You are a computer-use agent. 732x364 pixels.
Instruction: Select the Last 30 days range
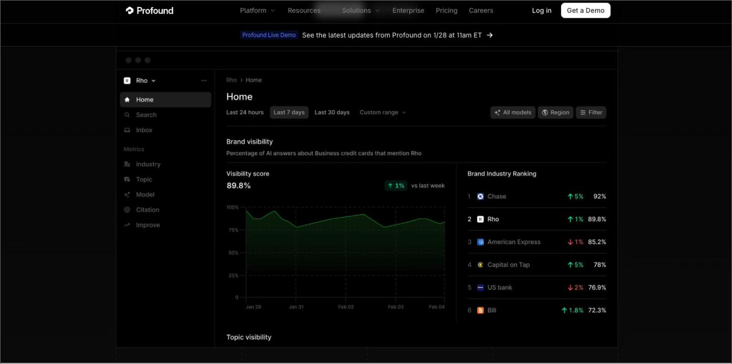coord(332,112)
